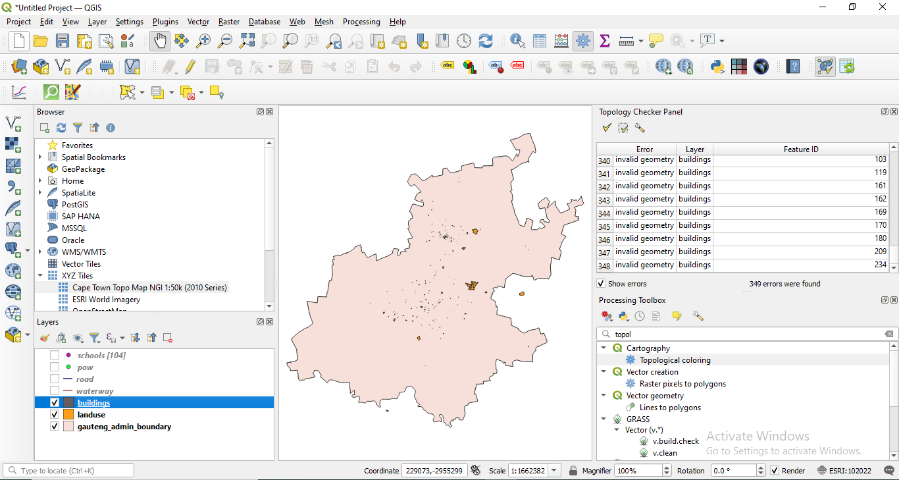Click the Zoom In magnifier icon
This screenshot has width=899, height=480.
[x=203, y=41]
